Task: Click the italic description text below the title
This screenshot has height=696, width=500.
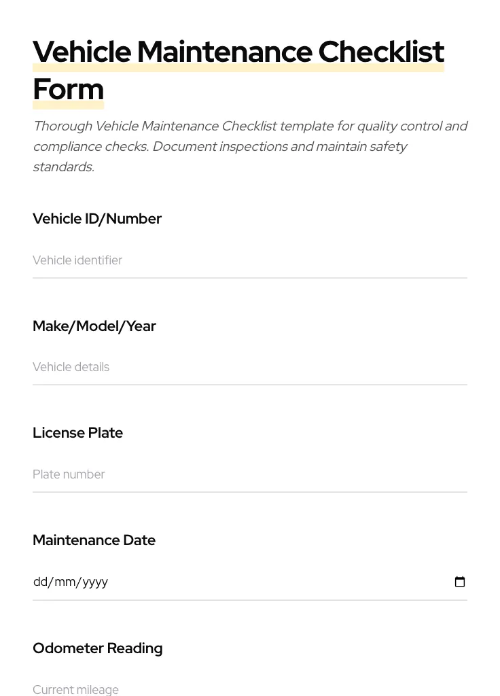Action: (250, 146)
